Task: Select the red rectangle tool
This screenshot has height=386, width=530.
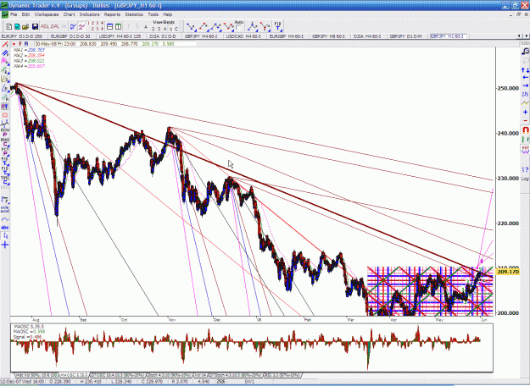Action: coord(5,115)
